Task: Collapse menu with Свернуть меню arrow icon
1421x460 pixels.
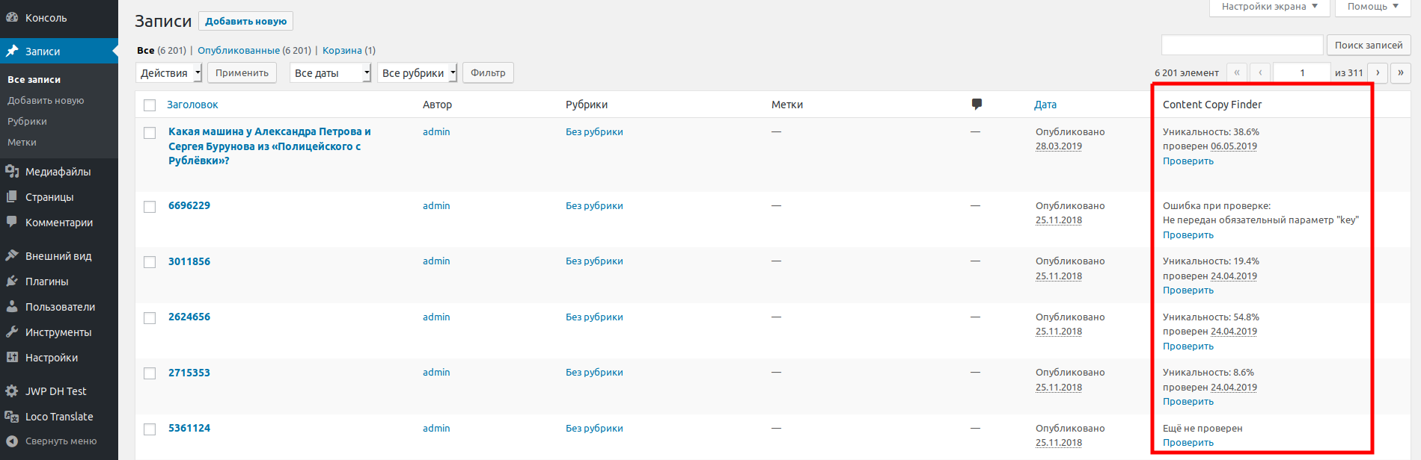Action: 12,441
